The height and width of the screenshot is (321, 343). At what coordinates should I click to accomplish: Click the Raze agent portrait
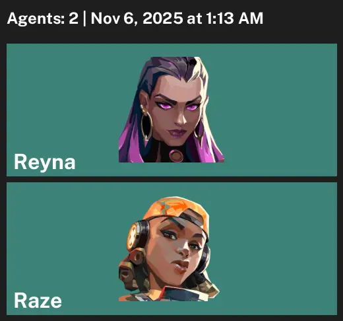(x=169, y=249)
